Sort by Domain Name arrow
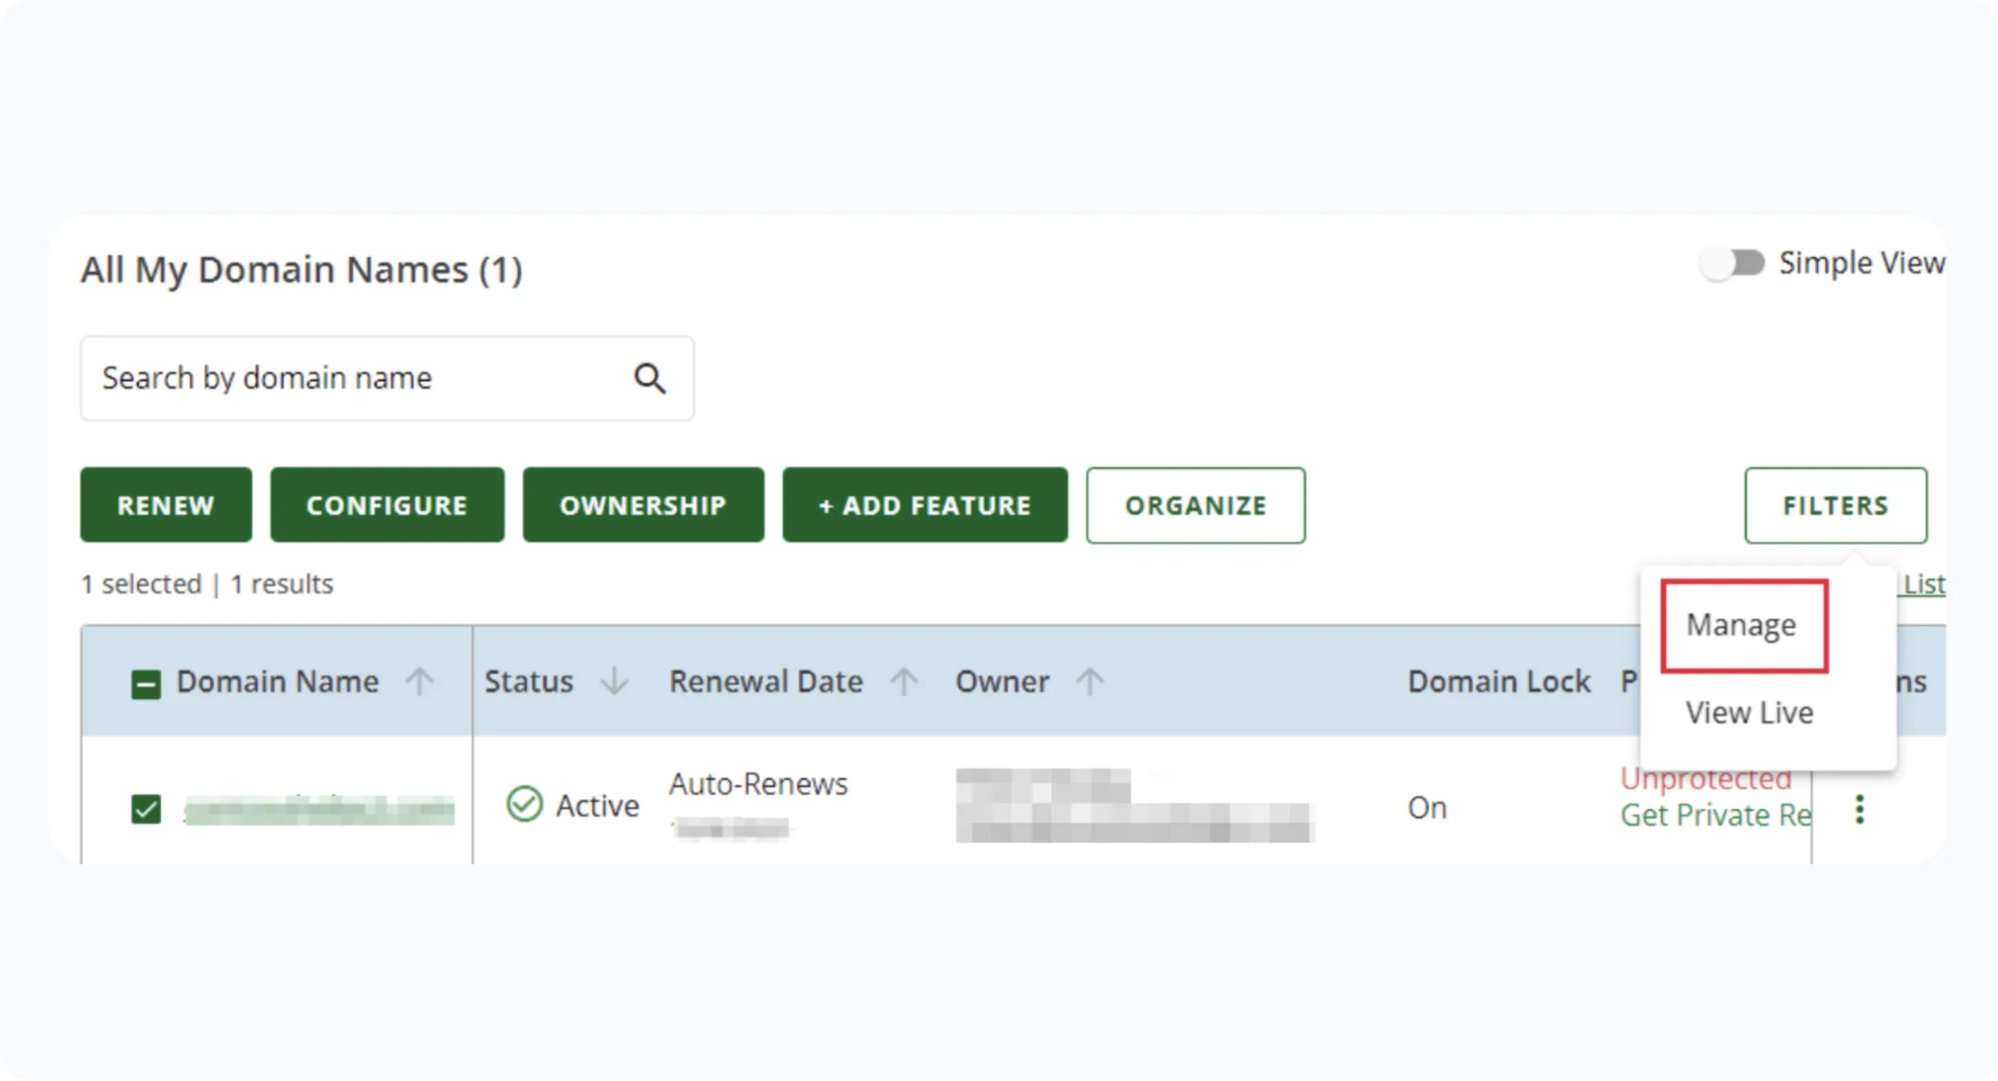 click(x=420, y=682)
